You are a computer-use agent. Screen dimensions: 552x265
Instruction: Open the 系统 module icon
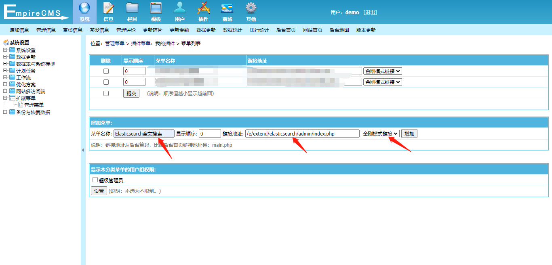[84, 11]
